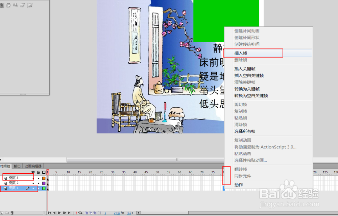Click frame 25 on the timeline ruler

pos(101,172)
